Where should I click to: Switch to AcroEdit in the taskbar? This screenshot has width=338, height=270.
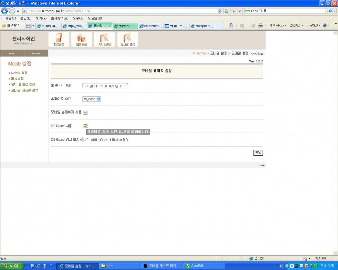pyautogui.click(x=205, y=266)
